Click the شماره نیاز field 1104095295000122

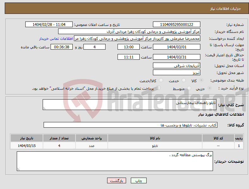(176, 24)
